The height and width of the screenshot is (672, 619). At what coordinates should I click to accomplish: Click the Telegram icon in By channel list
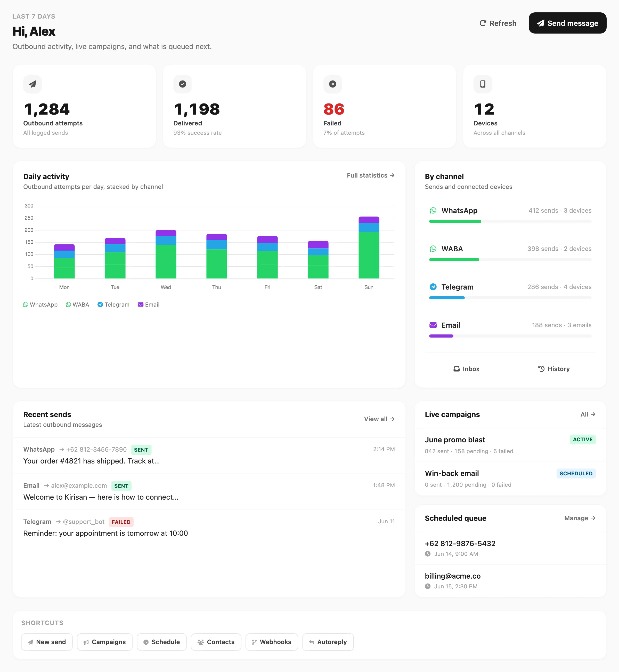[x=433, y=287]
